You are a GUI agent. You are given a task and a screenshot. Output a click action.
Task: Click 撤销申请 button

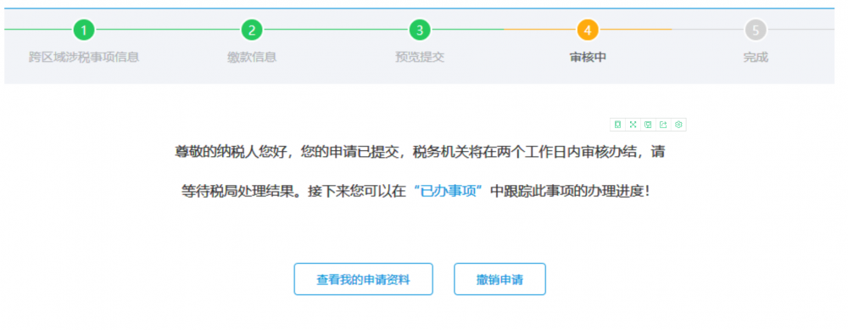[499, 279]
